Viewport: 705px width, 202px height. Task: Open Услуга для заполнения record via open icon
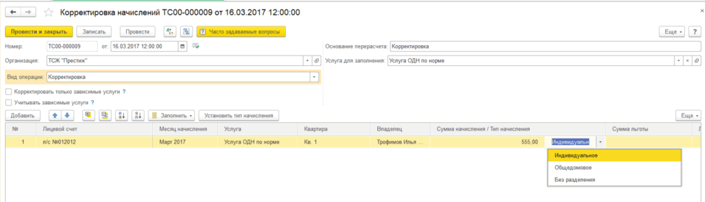click(x=696, y=61)
